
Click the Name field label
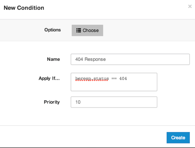pos(54,59)
